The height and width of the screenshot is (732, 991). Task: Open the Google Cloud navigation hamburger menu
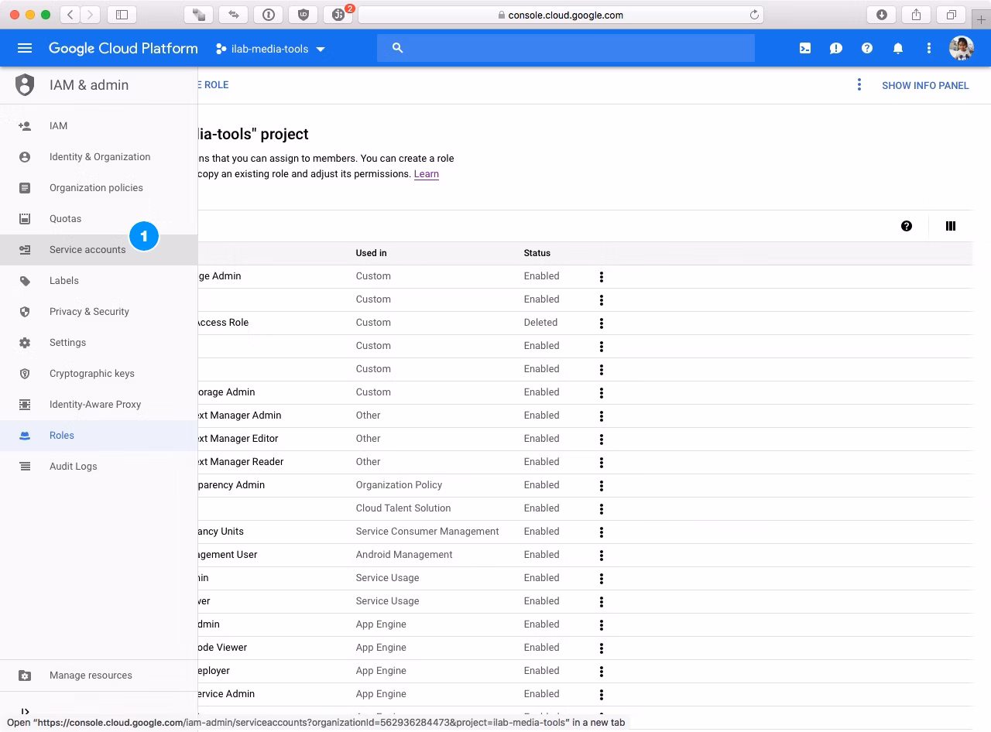click(25, 48)
